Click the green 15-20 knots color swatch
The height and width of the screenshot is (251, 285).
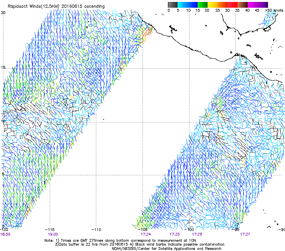203,5
